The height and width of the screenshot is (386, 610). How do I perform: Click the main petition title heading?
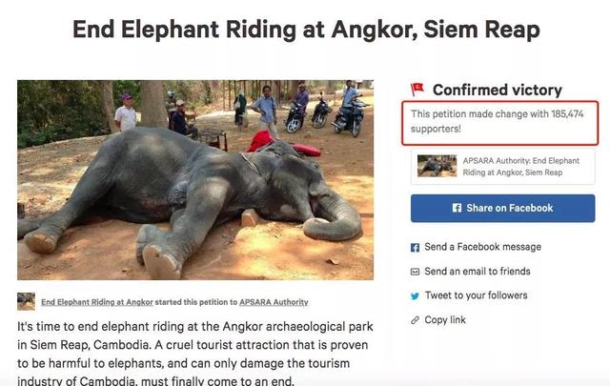306,30
